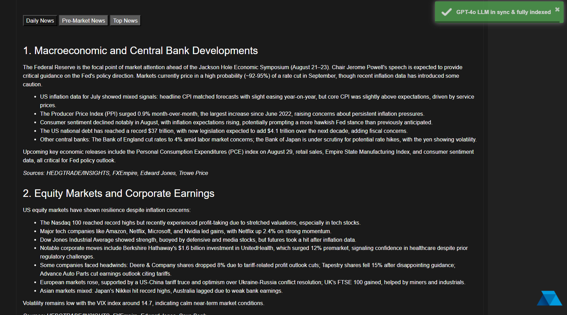Click the checkmark icon in notification
567x315 pixels.
click(446, 12)
